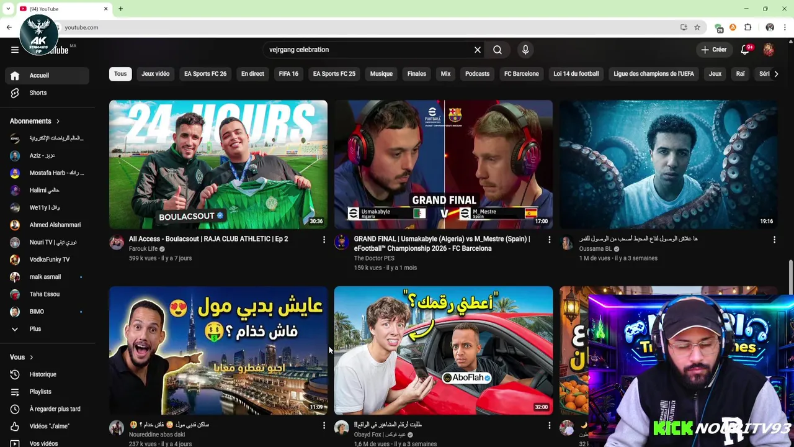
Task: Select the Tous filter chip
Action: point(120,74)
